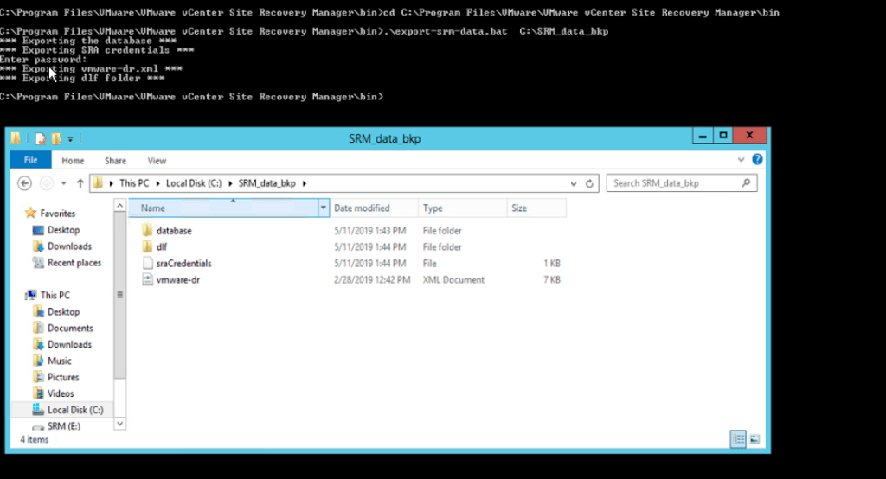Switch to the Home ribbon tab
The width and height of the screenshot is (886, 479).
(73, 161)
